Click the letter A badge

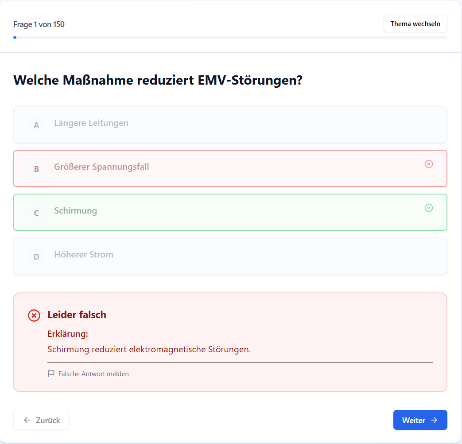[x=36, y=125]
